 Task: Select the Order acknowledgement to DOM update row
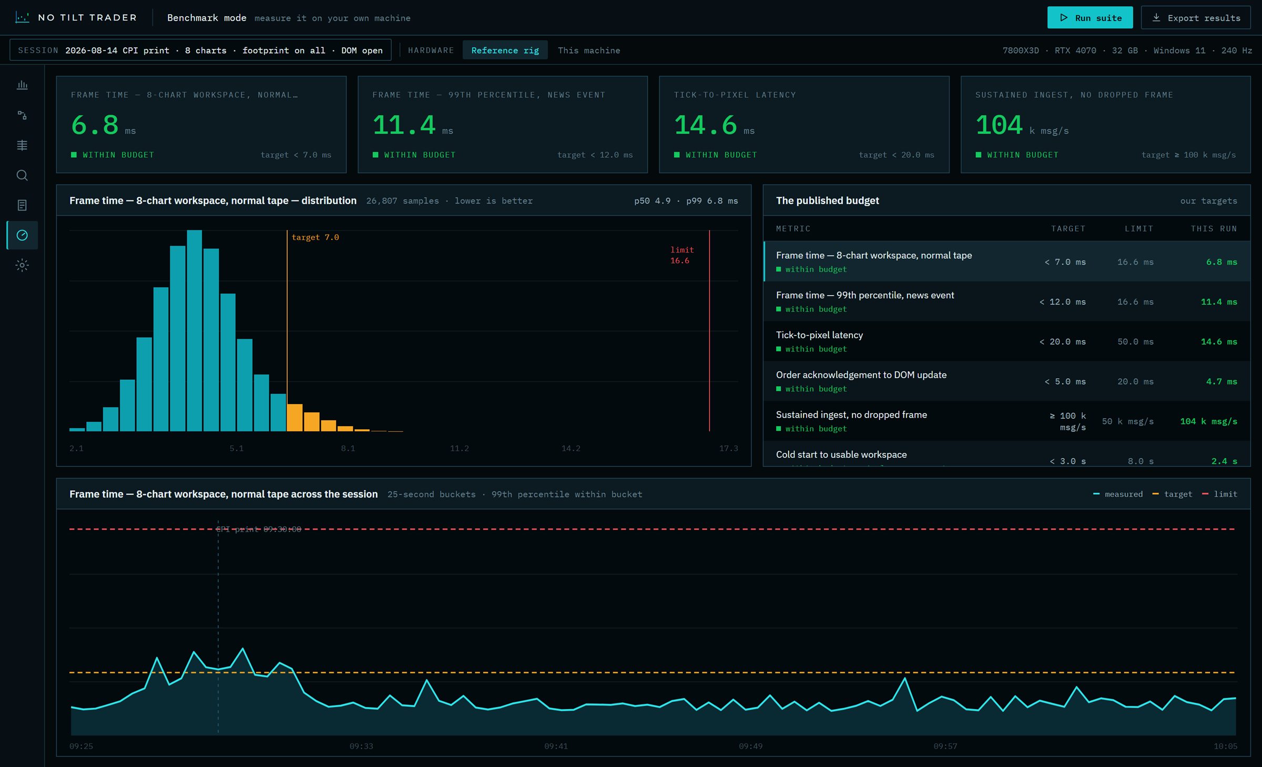1006,381
